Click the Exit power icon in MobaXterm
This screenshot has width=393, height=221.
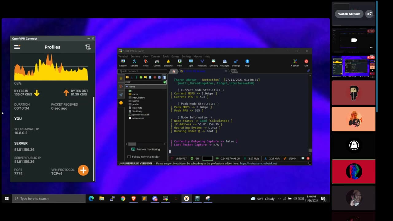[306, 63]
